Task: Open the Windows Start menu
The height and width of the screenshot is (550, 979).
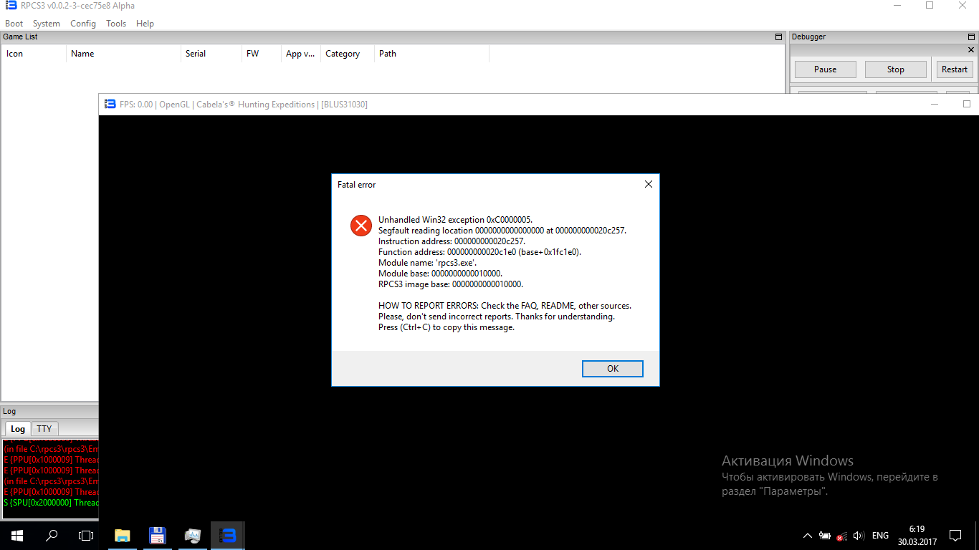Action: coord(16,535)
